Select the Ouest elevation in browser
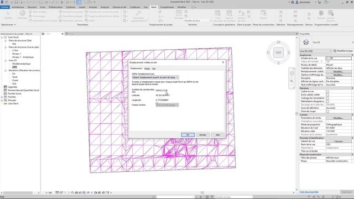Viewport: 354px width, 199px height. pyautogui.click(x=15, y=80)
